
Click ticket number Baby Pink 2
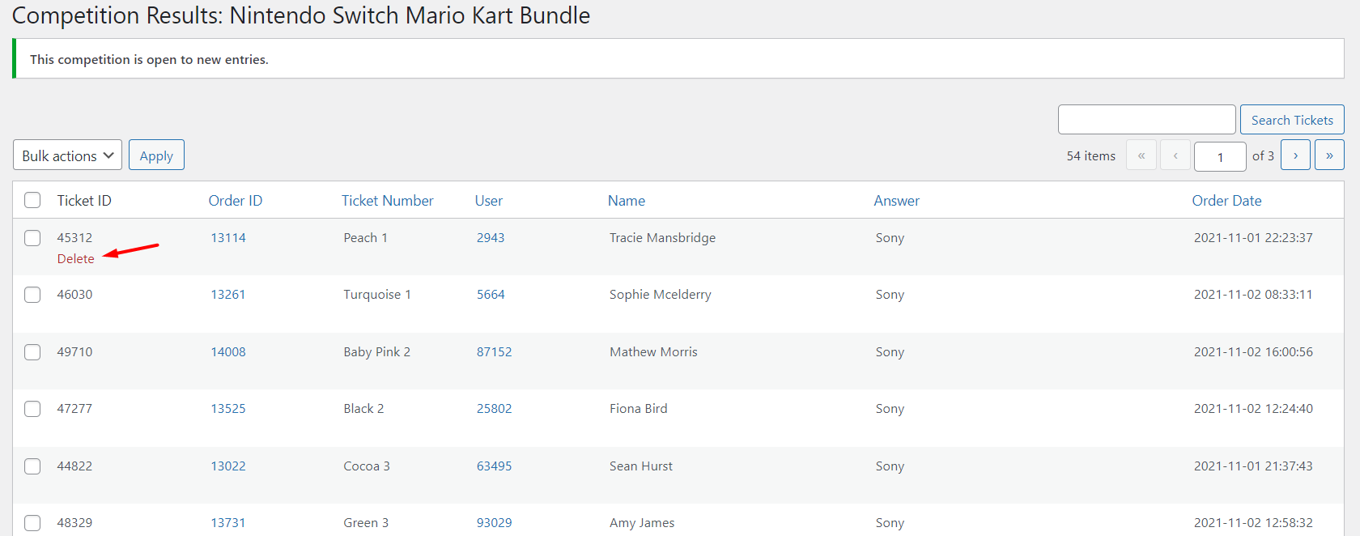(x=376, y=352)
